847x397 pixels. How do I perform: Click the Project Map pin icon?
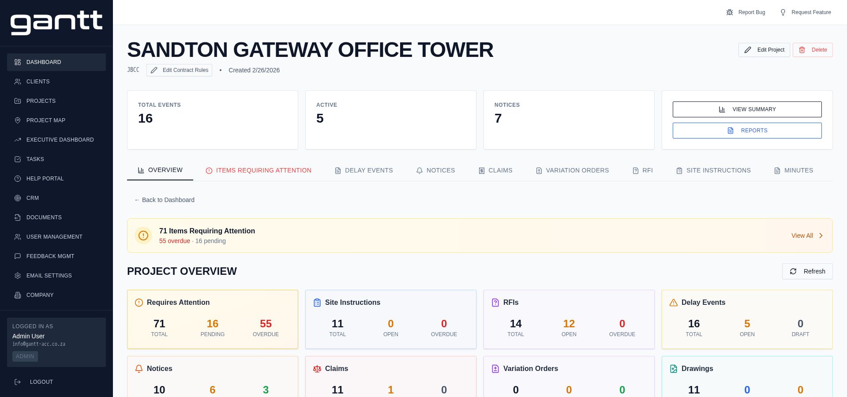[x=18, y=120]
